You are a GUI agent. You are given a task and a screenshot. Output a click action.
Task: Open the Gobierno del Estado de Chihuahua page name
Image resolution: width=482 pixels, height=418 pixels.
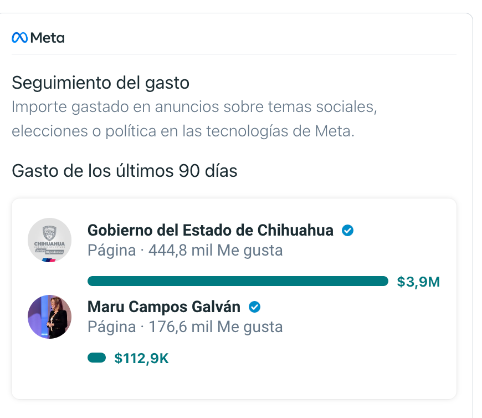click(211, 230)
